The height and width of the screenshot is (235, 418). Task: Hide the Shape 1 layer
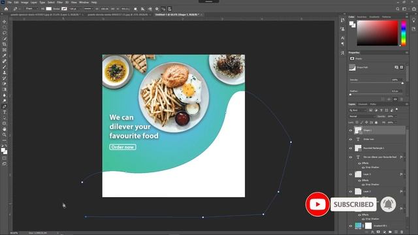tap(351, 131)
